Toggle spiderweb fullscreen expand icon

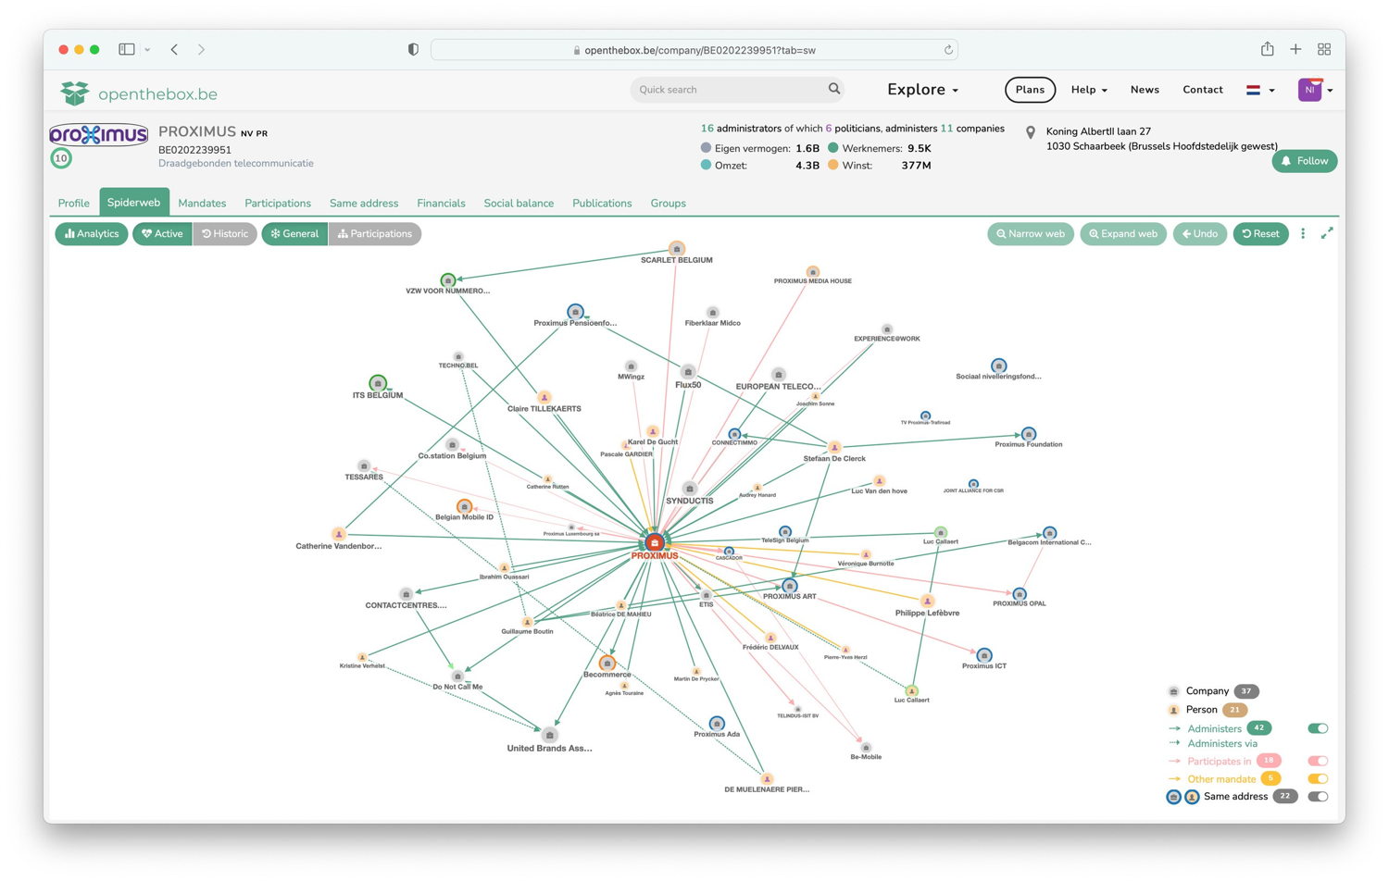1327,233
